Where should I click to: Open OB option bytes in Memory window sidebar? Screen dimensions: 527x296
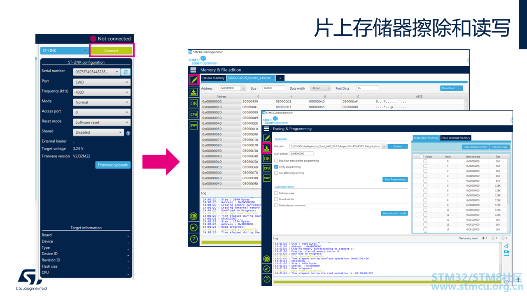click(194, 103)
